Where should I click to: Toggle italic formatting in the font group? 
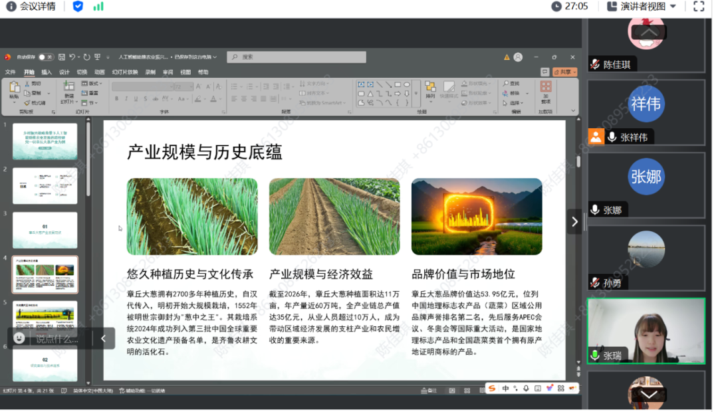click(126, 98)
